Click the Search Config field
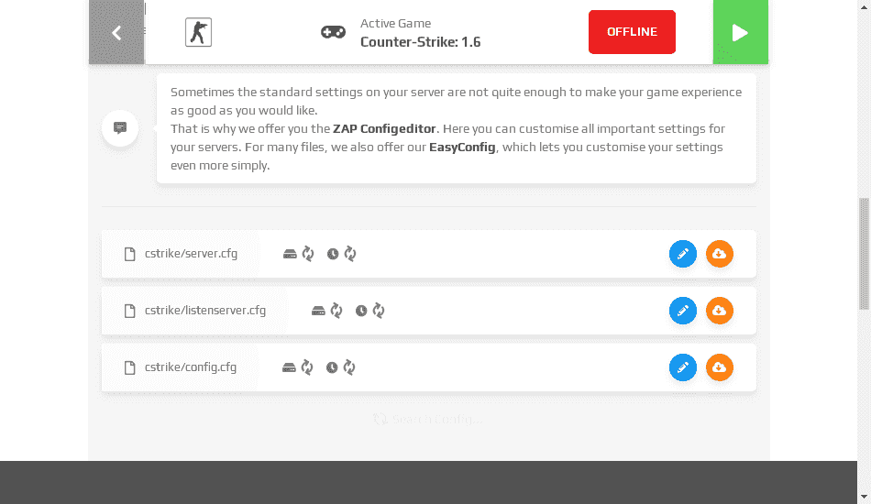 tap(428, 419)
